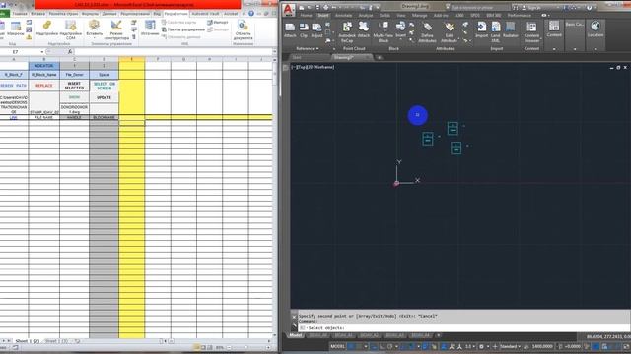Expand the Insert block dropdown arrow
The height and width of the screenshot is (354, 631).
click(401, 40)
